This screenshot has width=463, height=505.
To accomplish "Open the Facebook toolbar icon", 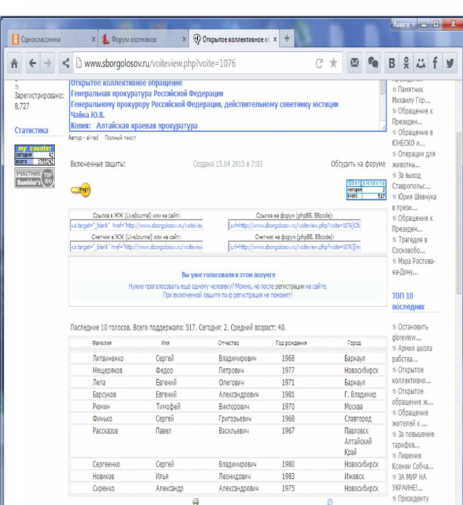I will [x=435, y=63].
